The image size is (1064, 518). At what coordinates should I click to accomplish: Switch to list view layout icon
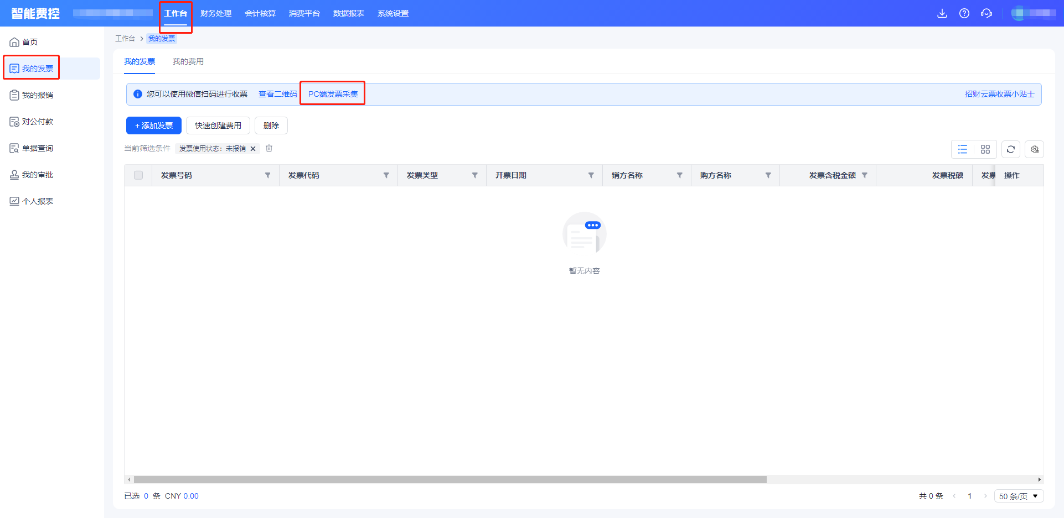[963, 149]
